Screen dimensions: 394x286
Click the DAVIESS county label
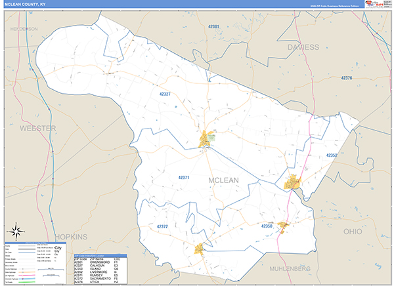coord(302,47)
